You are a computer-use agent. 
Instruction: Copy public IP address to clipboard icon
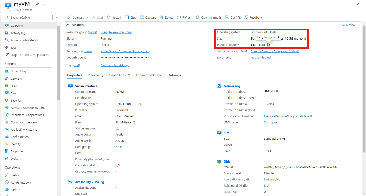click(269, 45)
